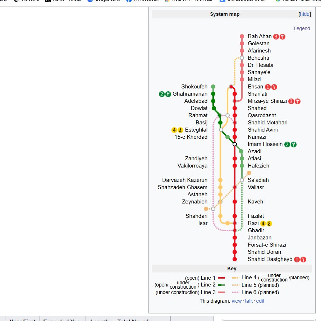Click the Persian-numeral 3 badge beside Rah Ahan
This screenshot has height=321, width=321.
click(283, 37)
